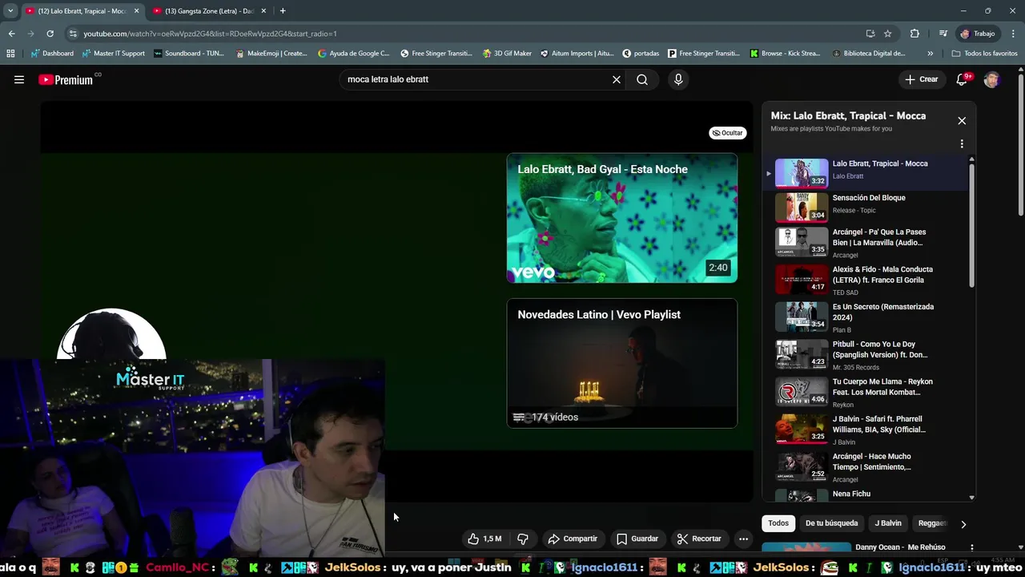Open options for Danny Ocean Me Rehúso

coord(972,547)
